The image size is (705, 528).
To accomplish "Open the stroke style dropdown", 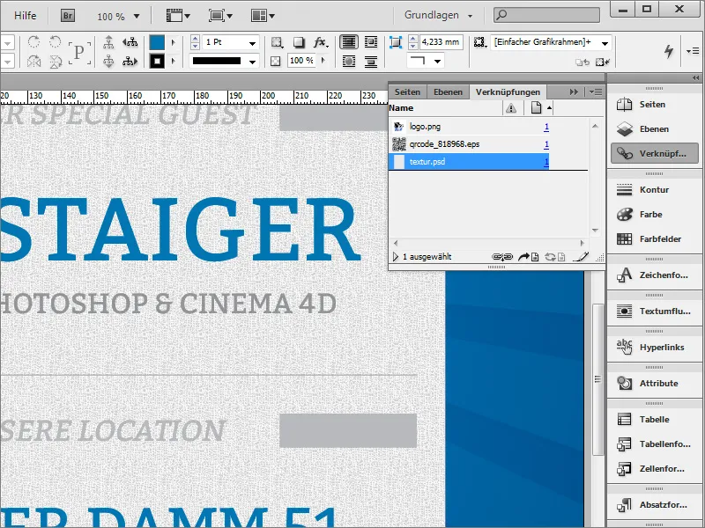I will point(252,62).
